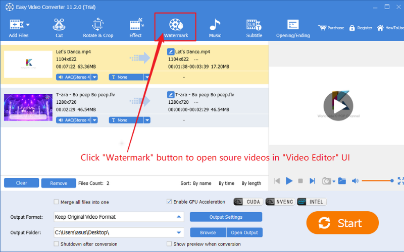The width and height of the screenshot is (404, 252).
Task: Click the Clear button
Action: tap(21, 183)
